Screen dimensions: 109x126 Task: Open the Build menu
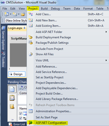[x=44, y=9]
